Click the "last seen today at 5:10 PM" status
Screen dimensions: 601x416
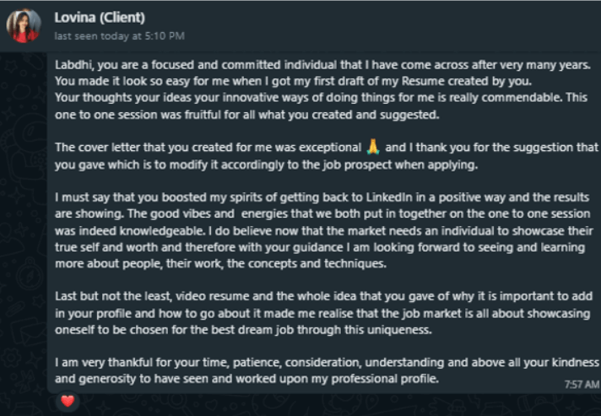pos(118,35)
